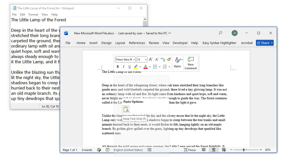Click the Numbering list icon
Image resolution: width=287 pixels, height=157 pixels.
click(x=165, y=67)
